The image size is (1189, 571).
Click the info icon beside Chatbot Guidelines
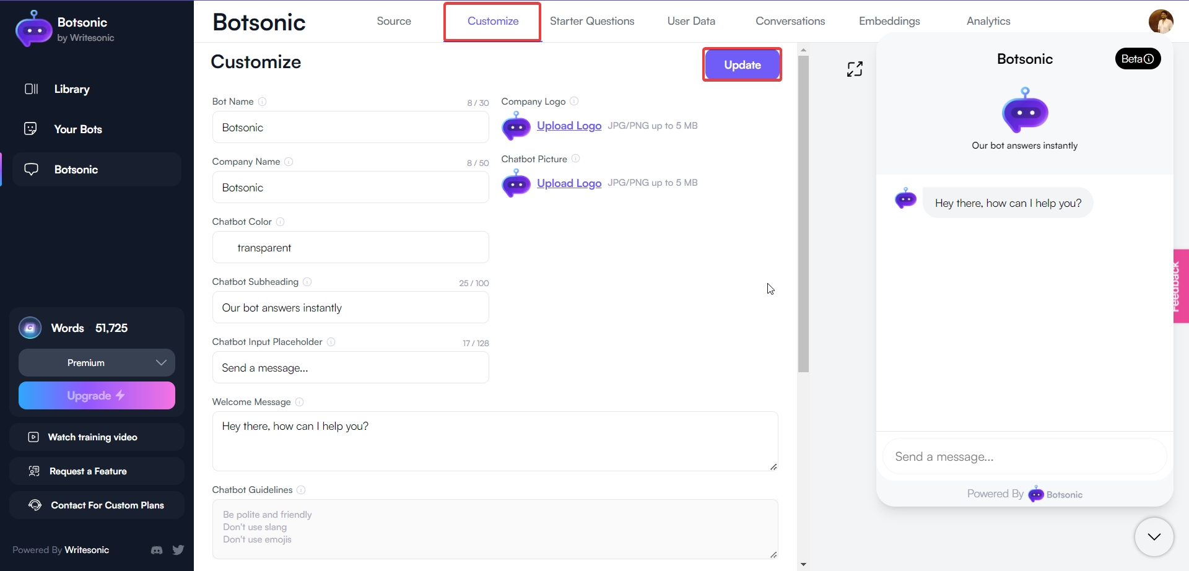(301, 490)
